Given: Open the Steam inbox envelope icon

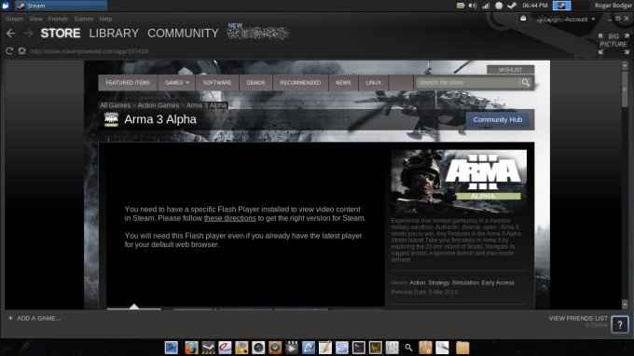Looking at the screenshot, I should (523, 19).
